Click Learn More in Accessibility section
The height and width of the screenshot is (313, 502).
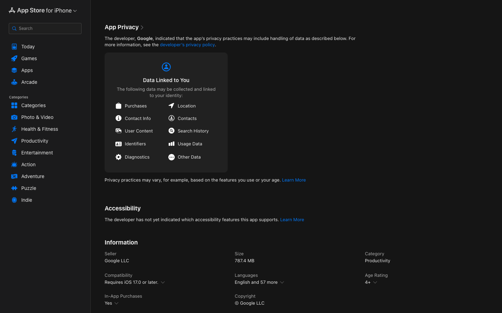coord(292,220)
